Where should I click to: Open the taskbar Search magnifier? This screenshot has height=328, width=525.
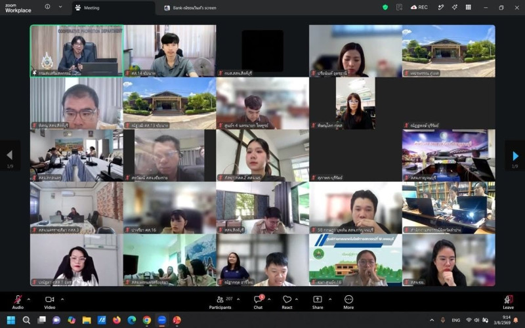[x=26, y=320]
